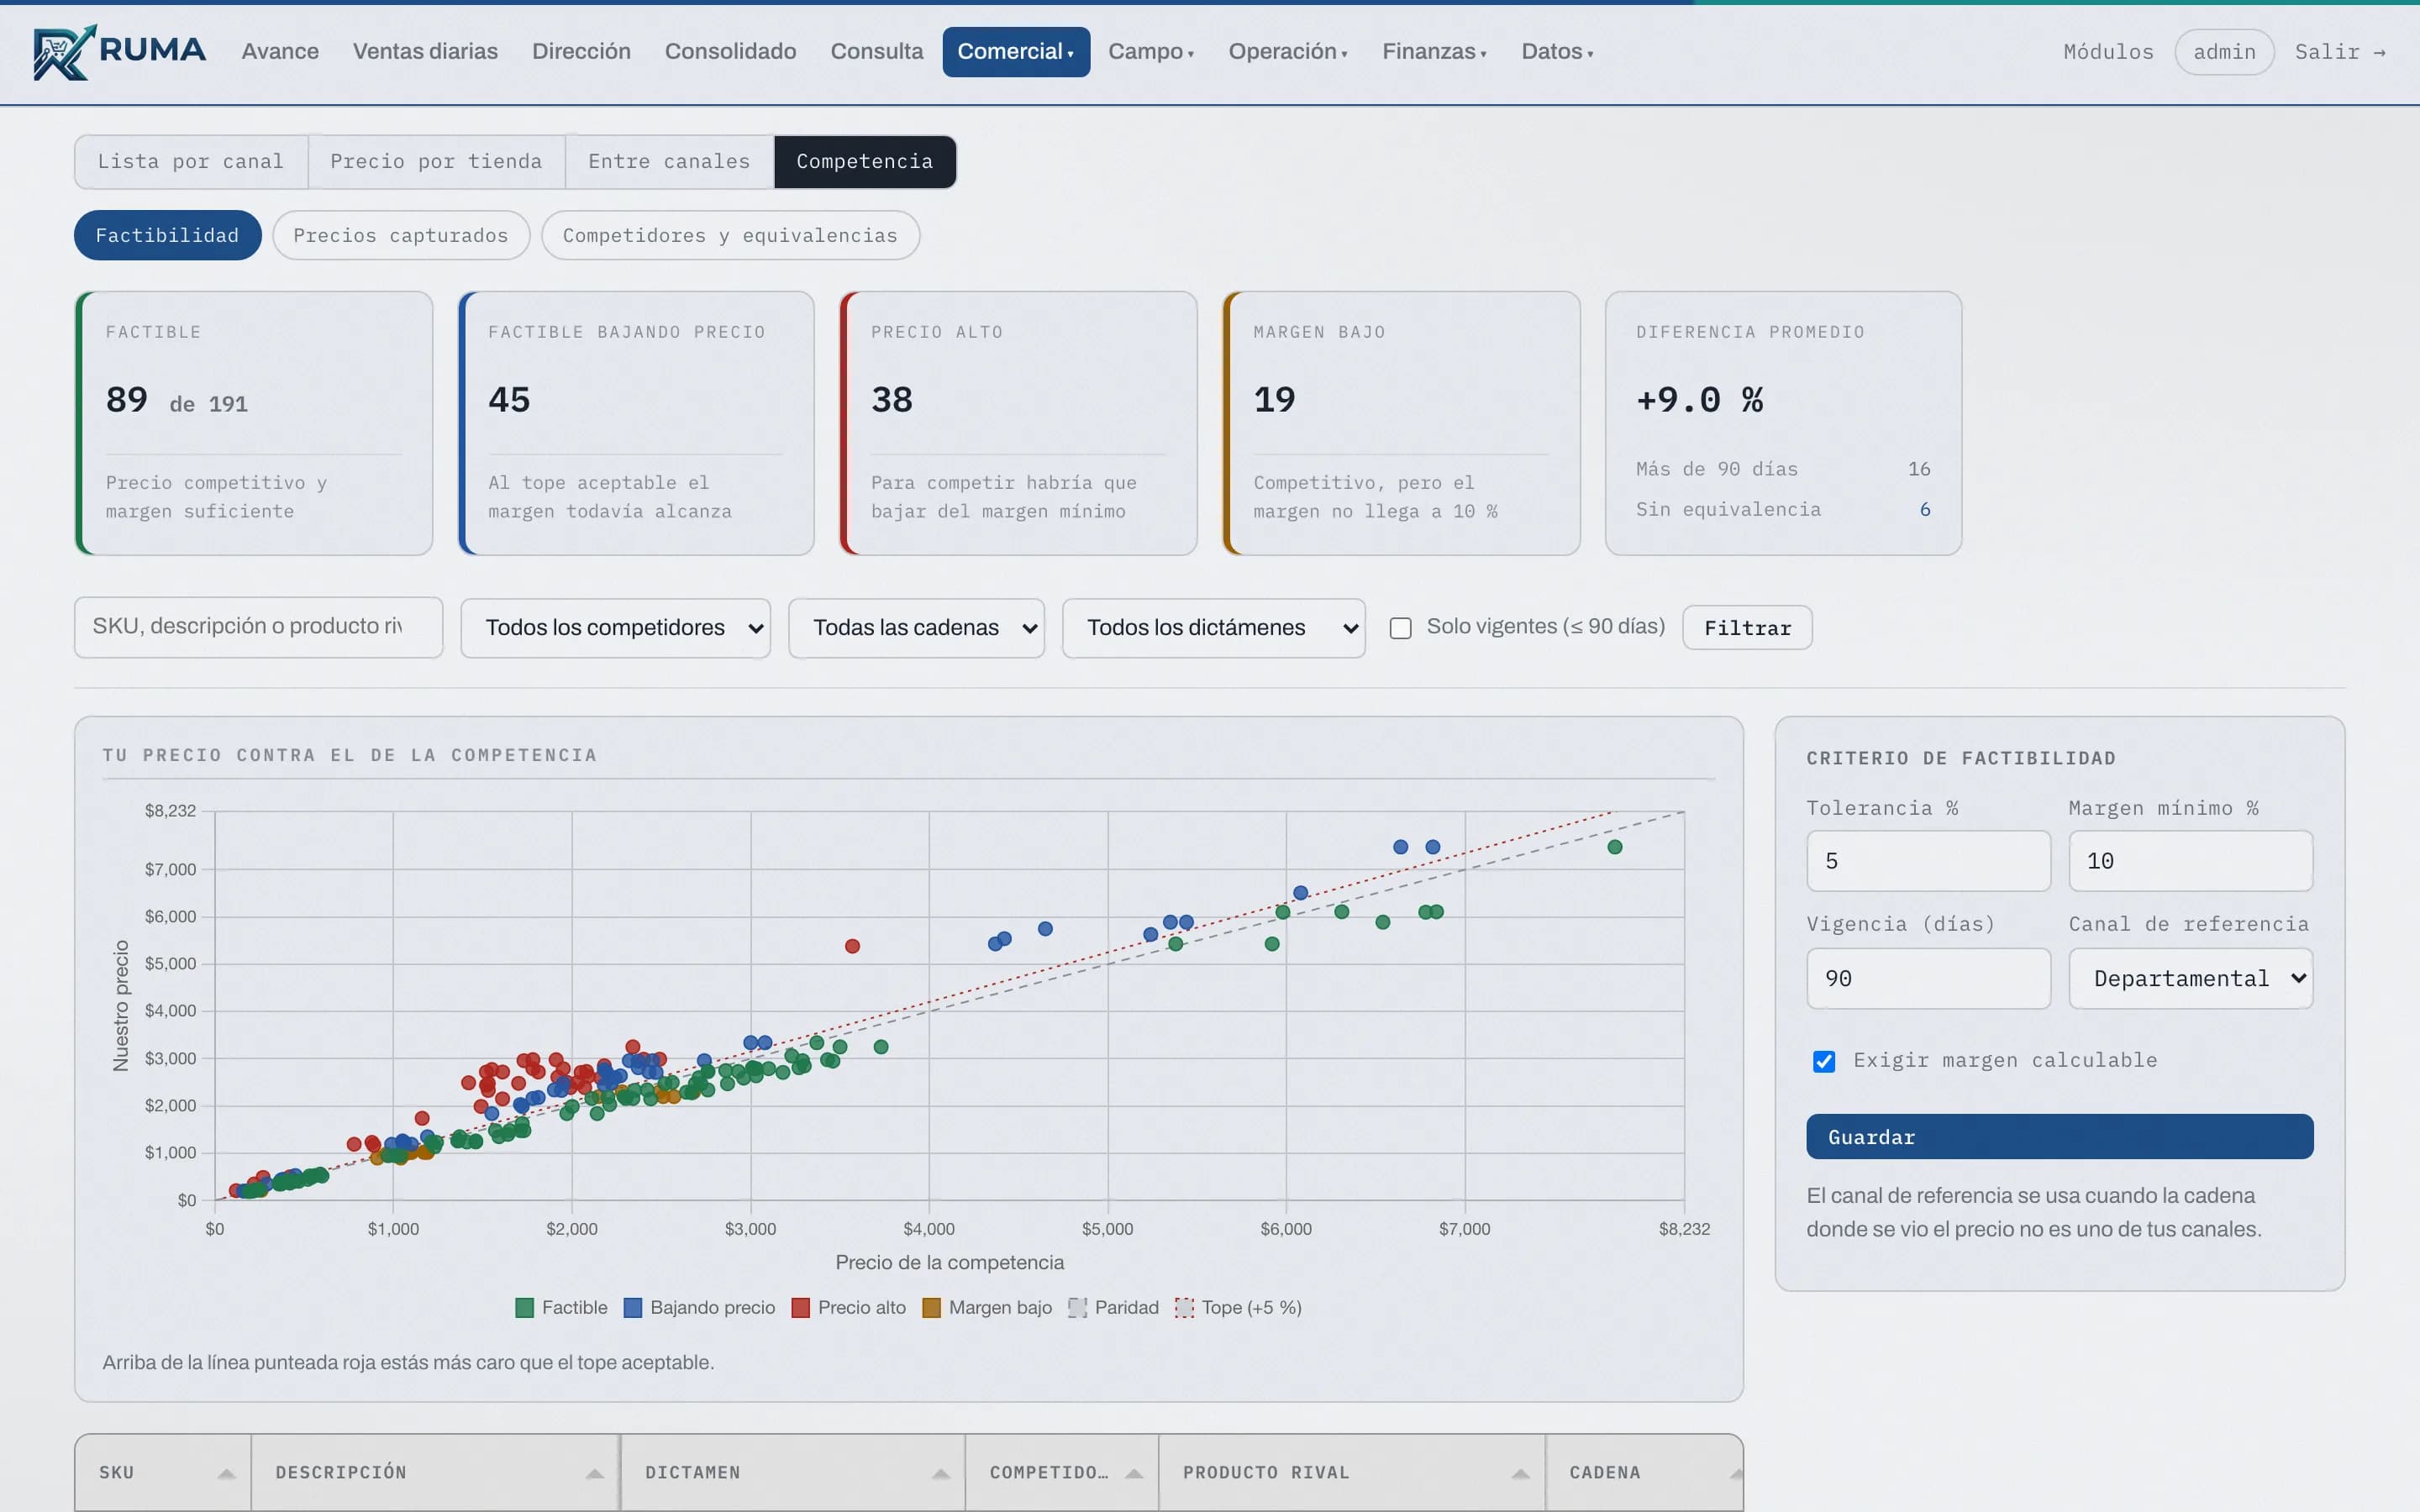The width and height of the screenshot is (2420, 1512).
Task: Expand the Finanzas menu
Action: tap(1434, 52)
